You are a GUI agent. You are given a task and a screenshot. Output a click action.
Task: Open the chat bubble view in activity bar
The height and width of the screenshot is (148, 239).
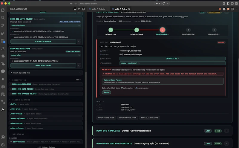click(x=3, y=71)
